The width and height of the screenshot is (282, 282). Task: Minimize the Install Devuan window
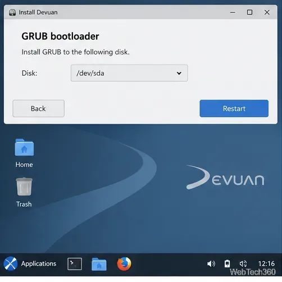(233, 12)
